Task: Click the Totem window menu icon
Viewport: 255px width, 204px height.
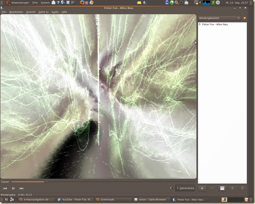Action: click(x=2, y=8)
